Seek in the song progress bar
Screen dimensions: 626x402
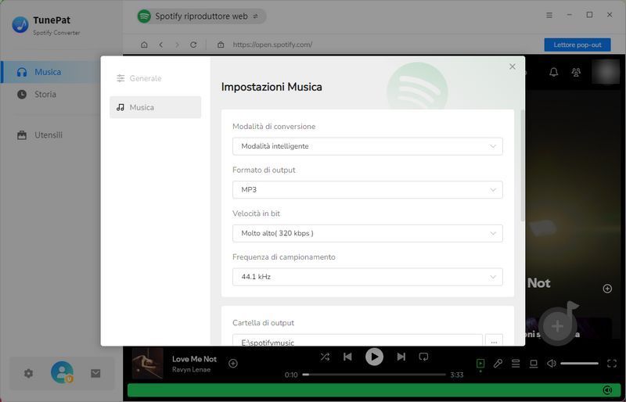pyautogui.click(x=374, y=375)
